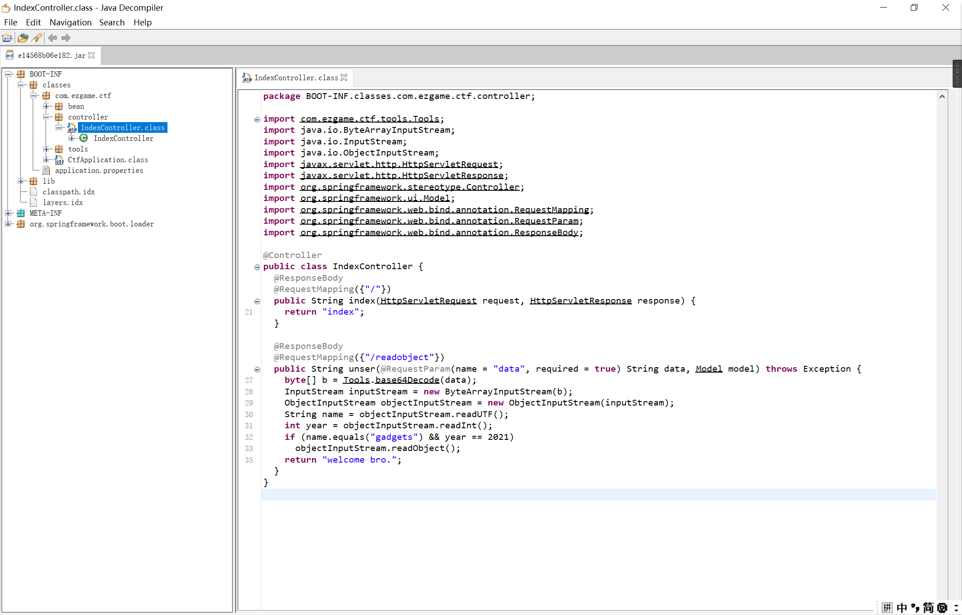Close the e14568b06e182.jar tab
Viewport: 962px width, 615px height.
tap(92, 55)
